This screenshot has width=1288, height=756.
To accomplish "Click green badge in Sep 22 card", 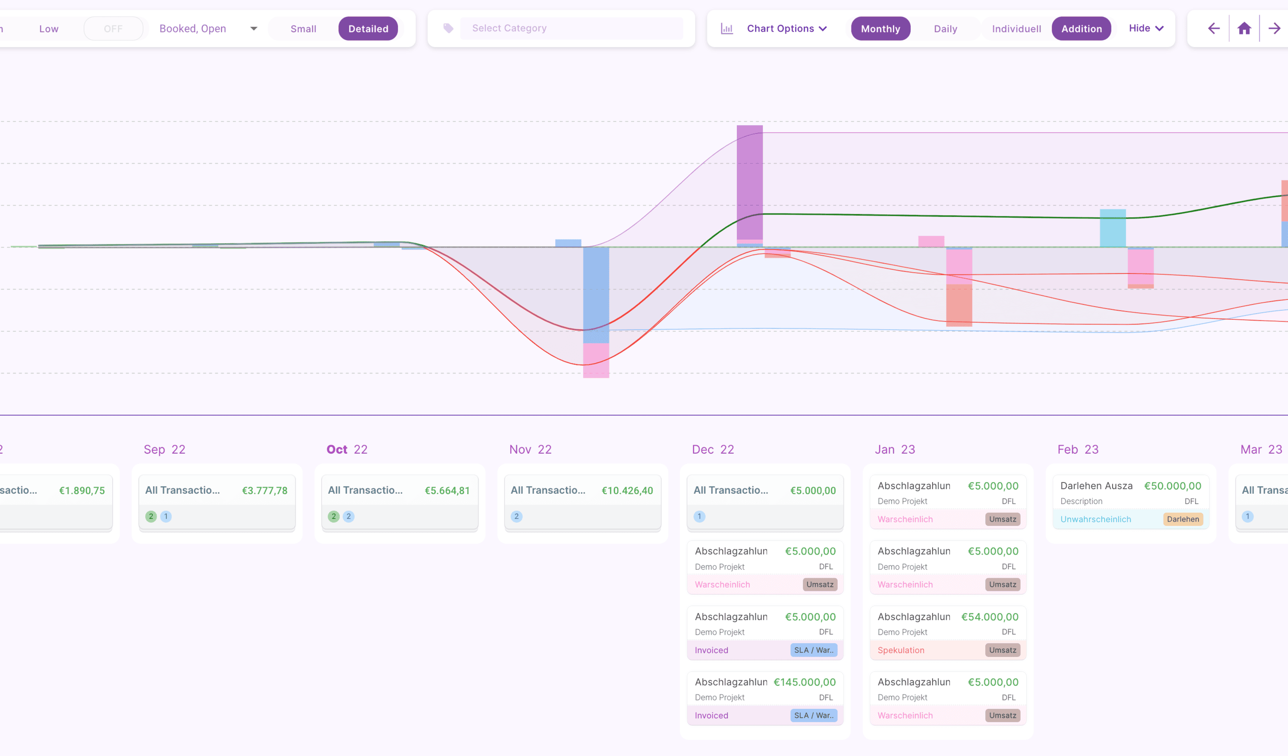I will [x=151, y=516].
